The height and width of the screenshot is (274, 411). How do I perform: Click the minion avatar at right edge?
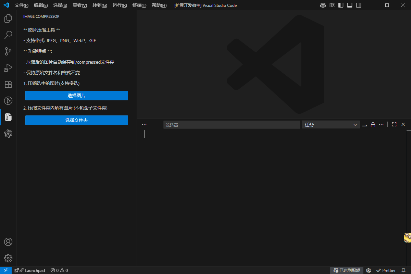pos(408,237)
